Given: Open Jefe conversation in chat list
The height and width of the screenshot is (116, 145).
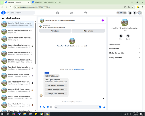Looking at the screenshot, I should (17, 83).
